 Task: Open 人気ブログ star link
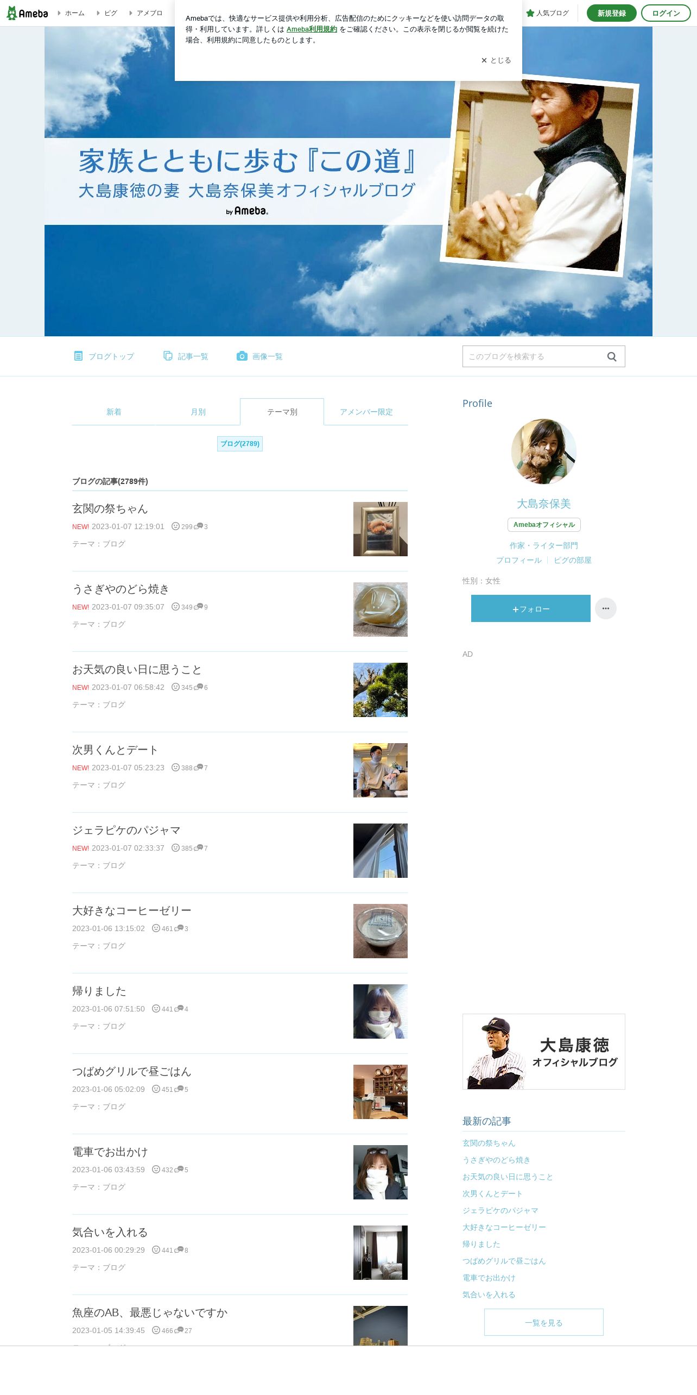tap(547, 13)
